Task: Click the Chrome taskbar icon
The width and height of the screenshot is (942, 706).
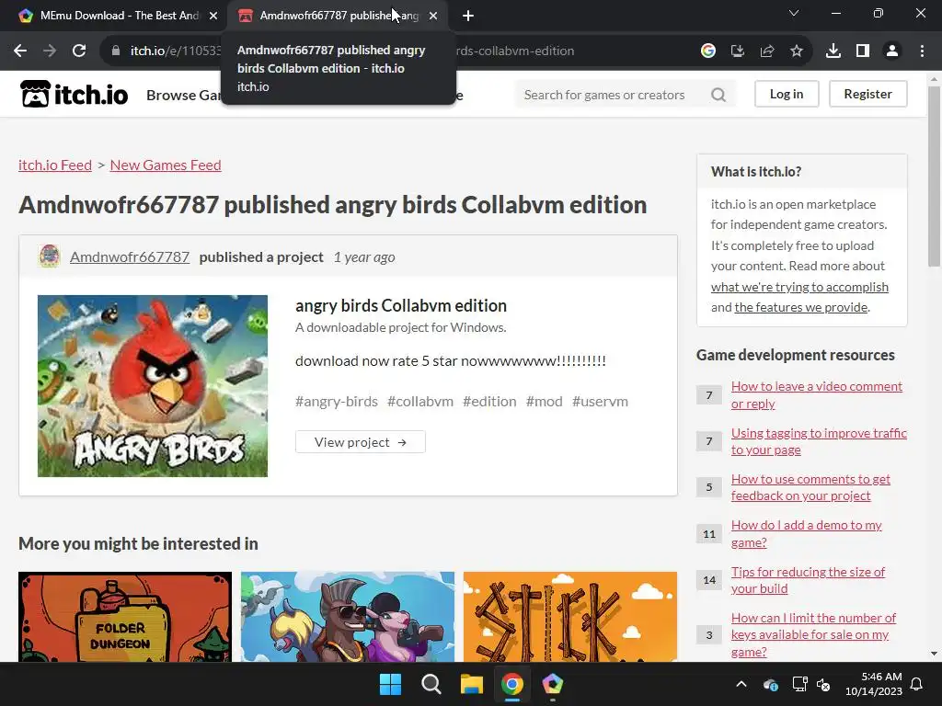Action: pyautogui.click(x=511, y=684)
